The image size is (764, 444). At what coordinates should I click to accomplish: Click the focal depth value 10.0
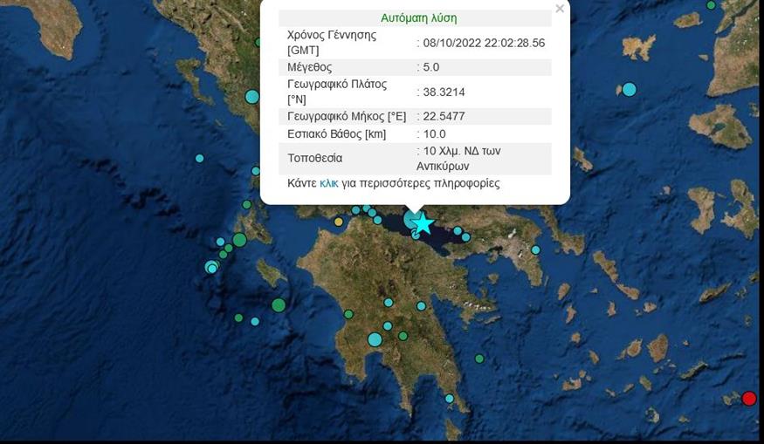pos(434,134)
